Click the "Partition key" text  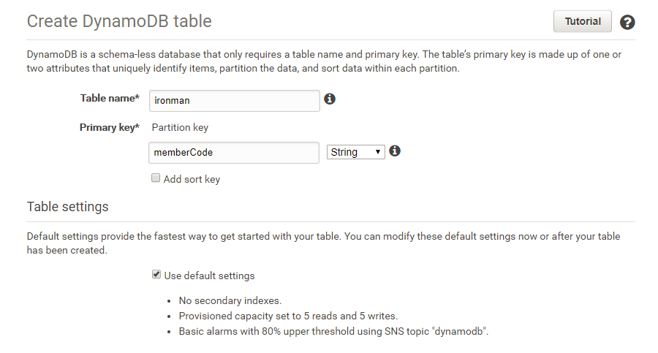180,127
